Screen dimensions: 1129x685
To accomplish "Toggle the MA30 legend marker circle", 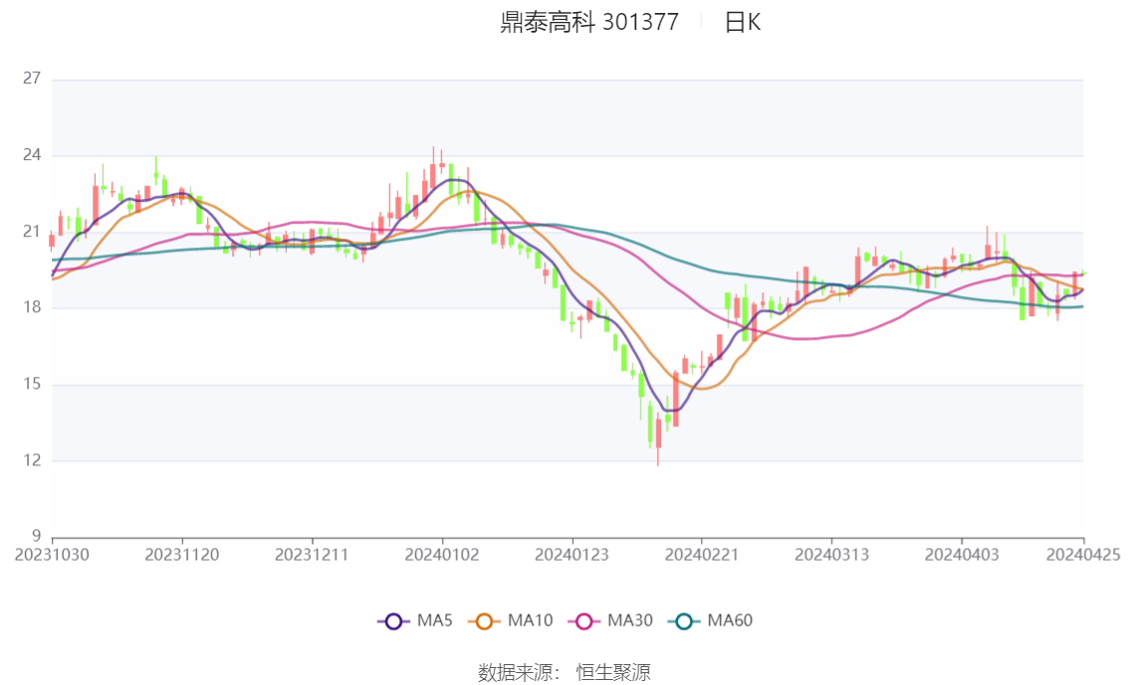I will tap(584, 621).
